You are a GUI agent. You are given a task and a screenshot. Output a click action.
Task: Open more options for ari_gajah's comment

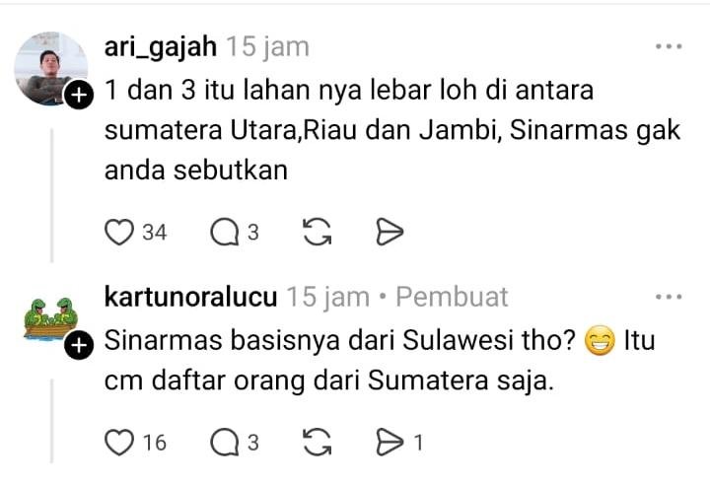[669, 46]
